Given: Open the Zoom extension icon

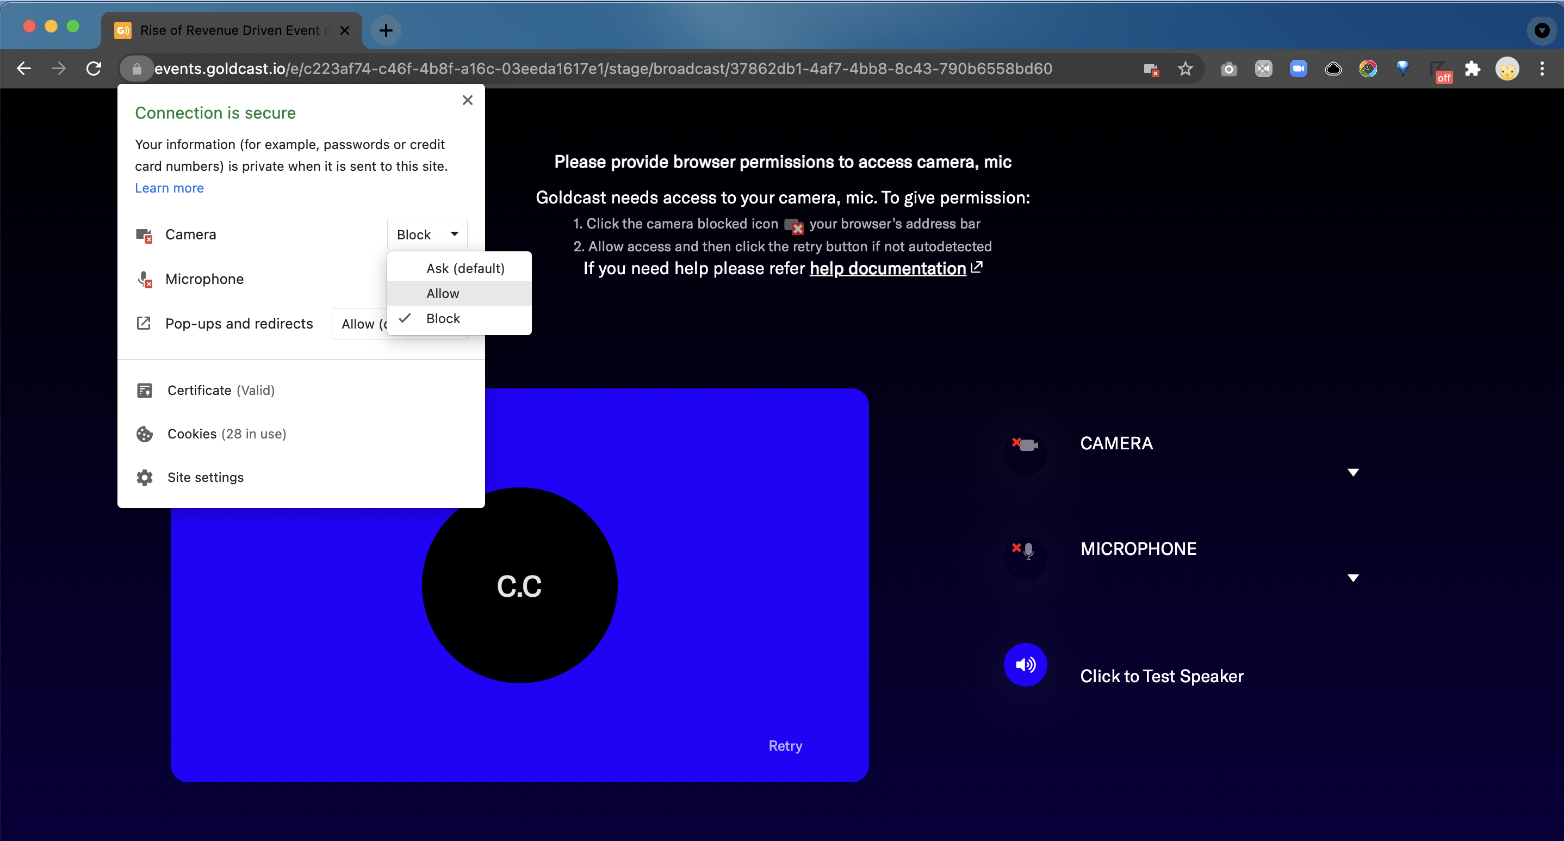Looking at the screenshot, I should 1298,69.
